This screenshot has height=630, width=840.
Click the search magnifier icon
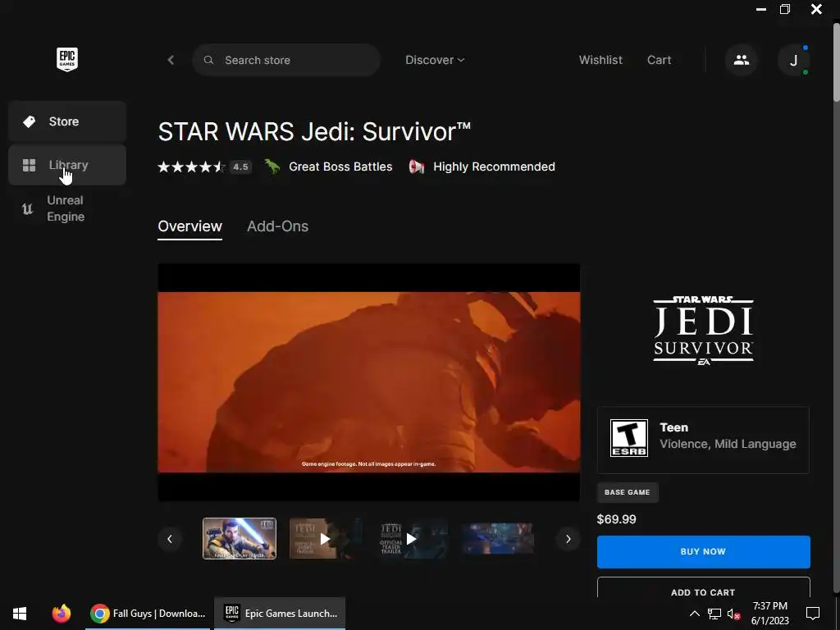209,60
